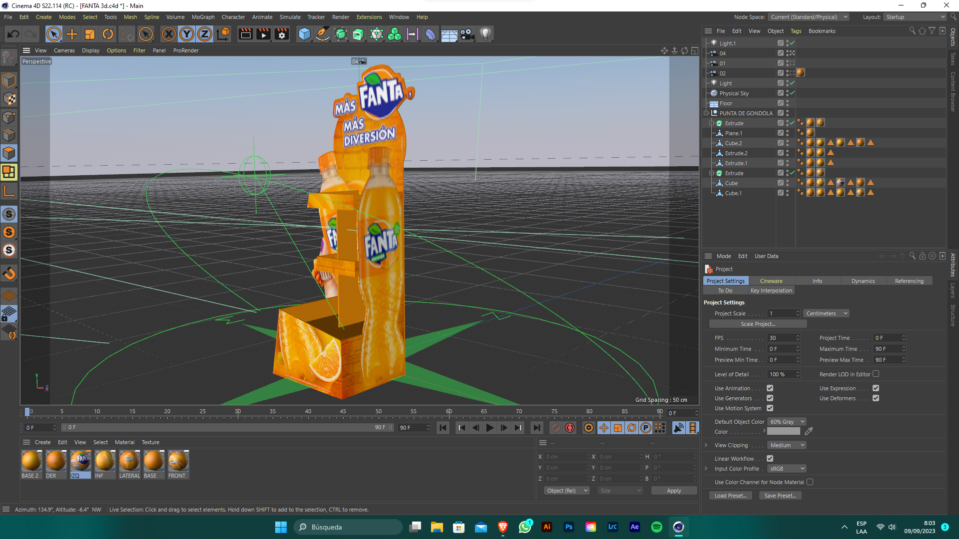Add a Light object from toolbar
The image size is (959, 539).
pos(485,34)
